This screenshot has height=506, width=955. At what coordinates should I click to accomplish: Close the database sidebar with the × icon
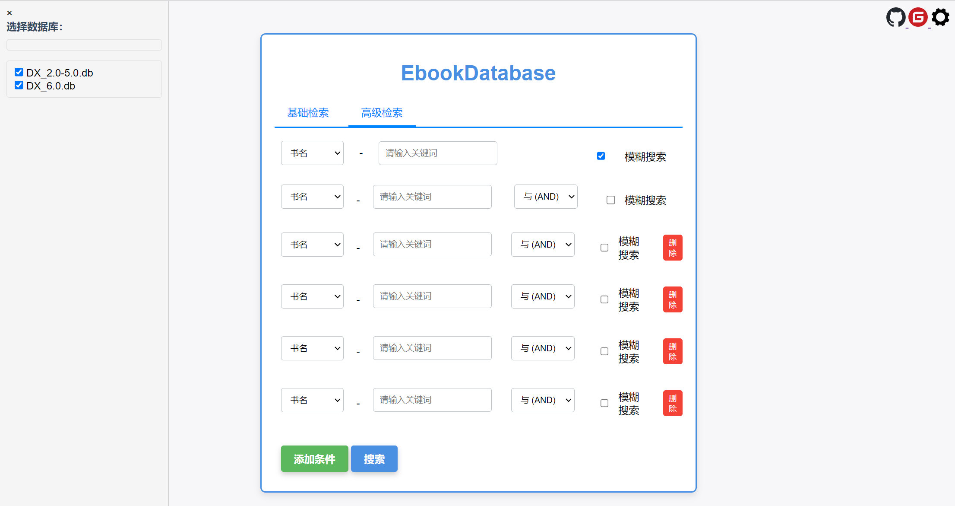(x=9, y=13)
